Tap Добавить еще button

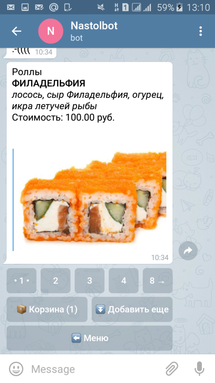[x=132, y=309]
